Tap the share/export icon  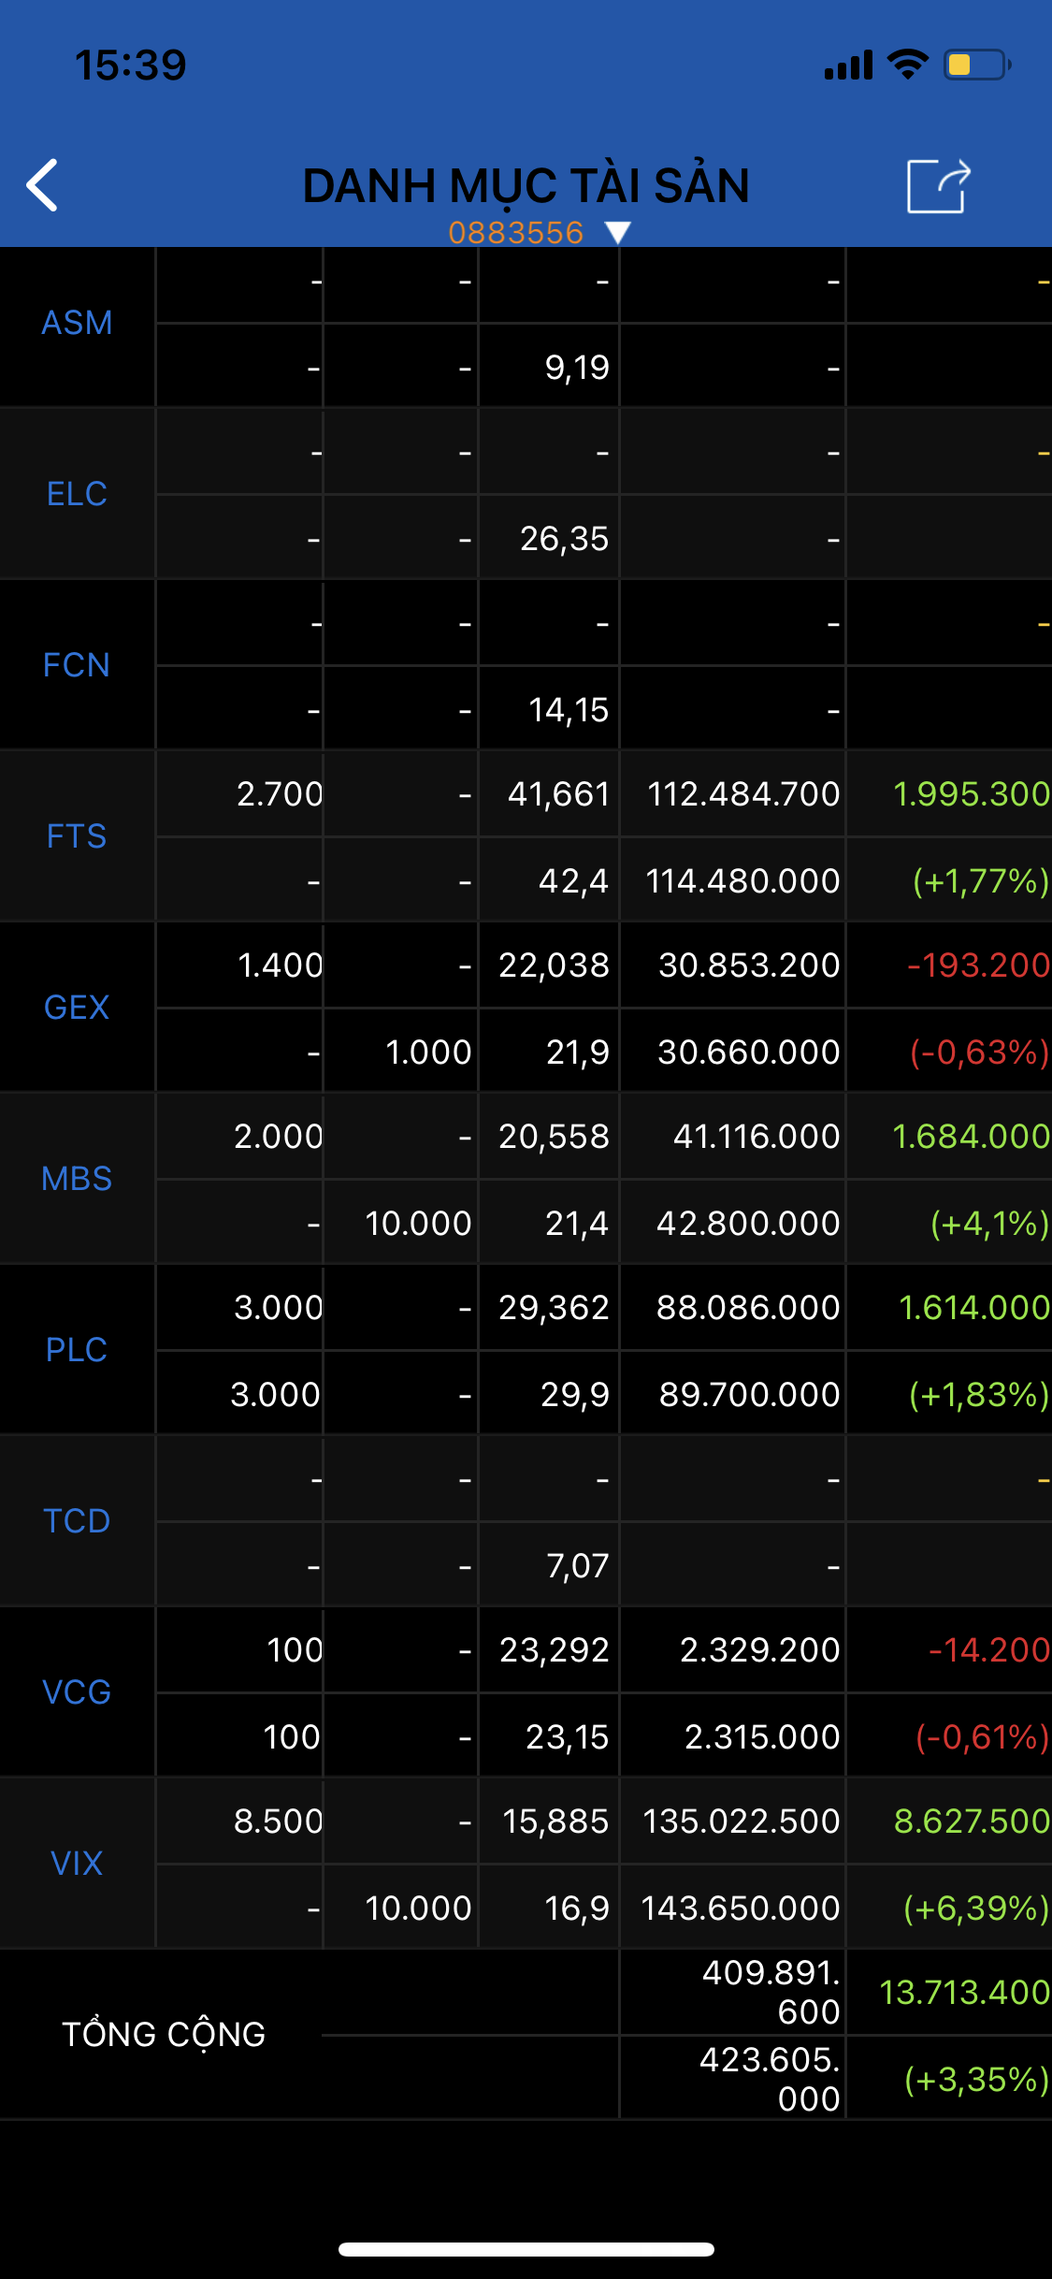[x=938, y=186]
